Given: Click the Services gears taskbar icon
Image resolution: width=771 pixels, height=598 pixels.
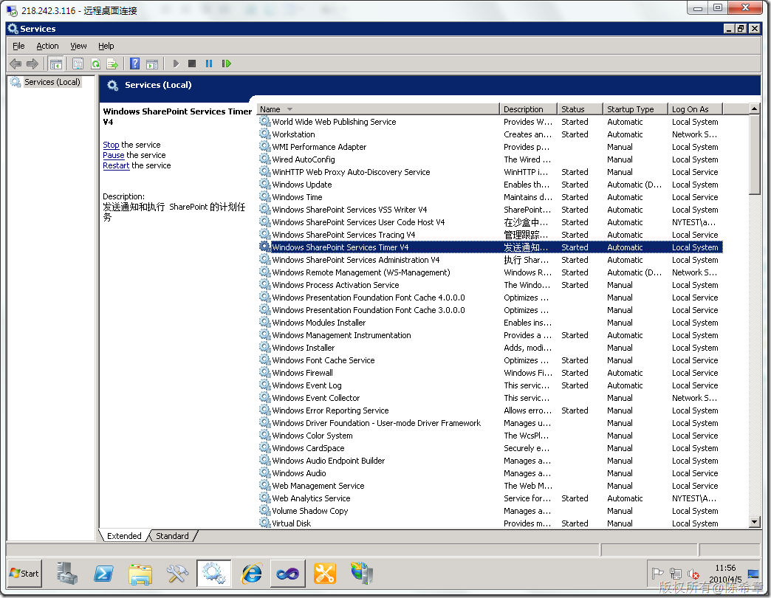Looking at the screenshot, I should [214, 573].
